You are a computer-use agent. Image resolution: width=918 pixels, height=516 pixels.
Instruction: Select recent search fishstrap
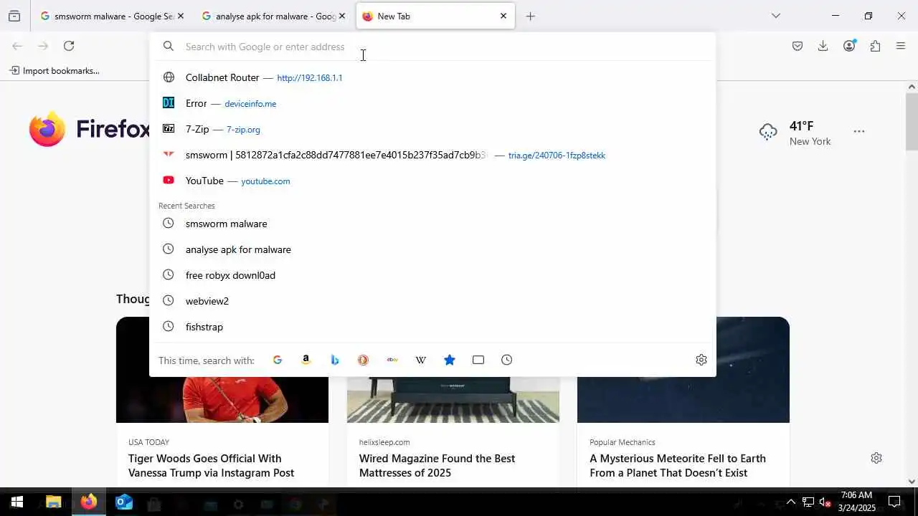432,327
